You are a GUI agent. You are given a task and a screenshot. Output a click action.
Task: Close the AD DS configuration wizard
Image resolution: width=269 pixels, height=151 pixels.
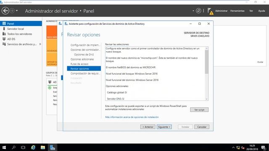click(x=208, y=23)
